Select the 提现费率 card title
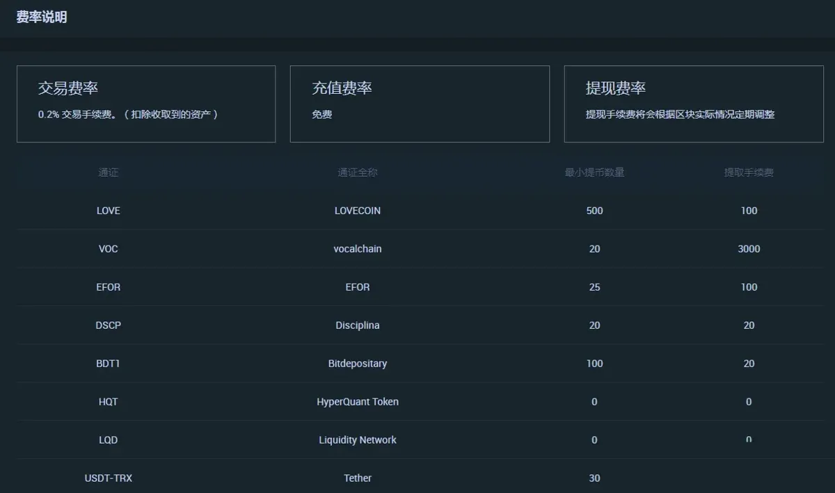 616,88
